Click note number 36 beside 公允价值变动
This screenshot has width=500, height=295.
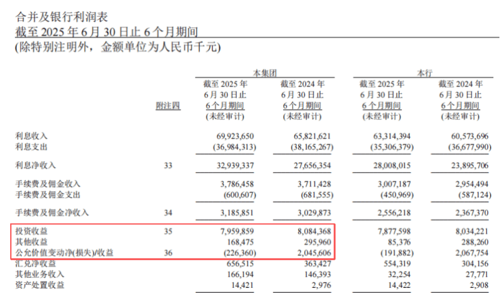(x=168, y=253)
